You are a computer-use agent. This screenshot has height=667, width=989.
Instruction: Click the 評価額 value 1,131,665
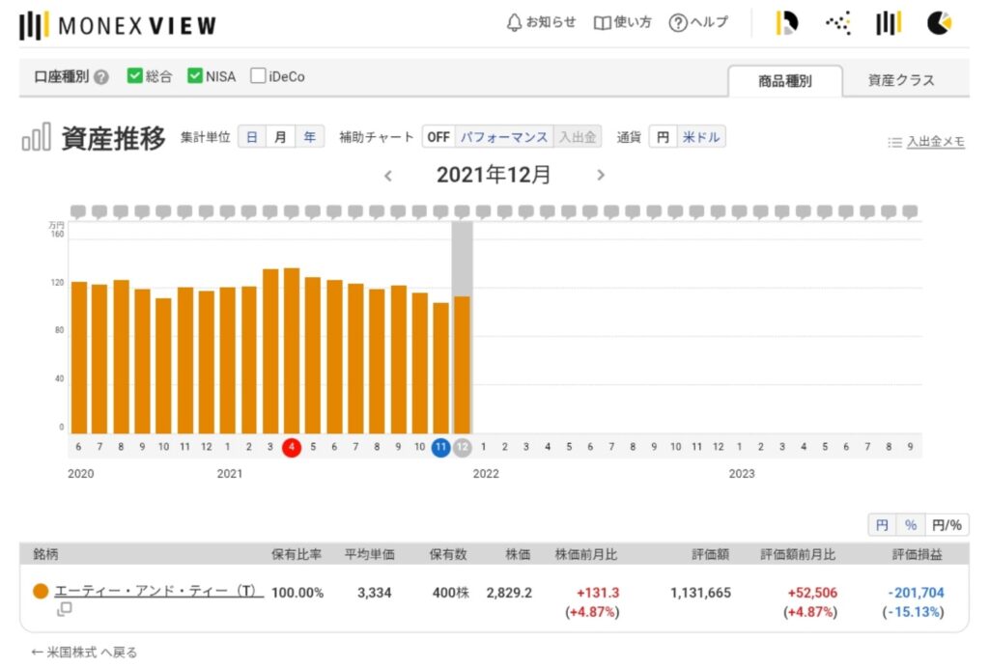(x=701, y=593)
